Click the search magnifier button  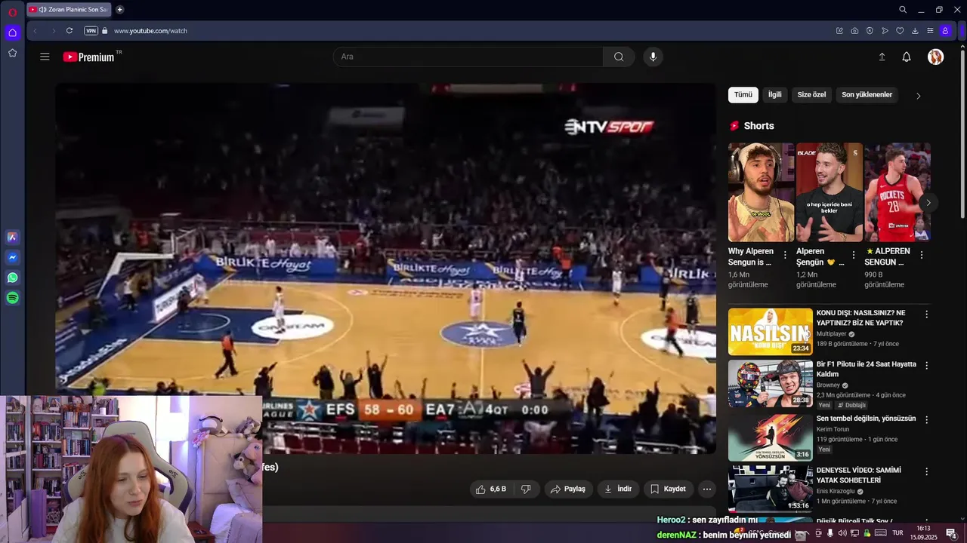tap(619, 57)
